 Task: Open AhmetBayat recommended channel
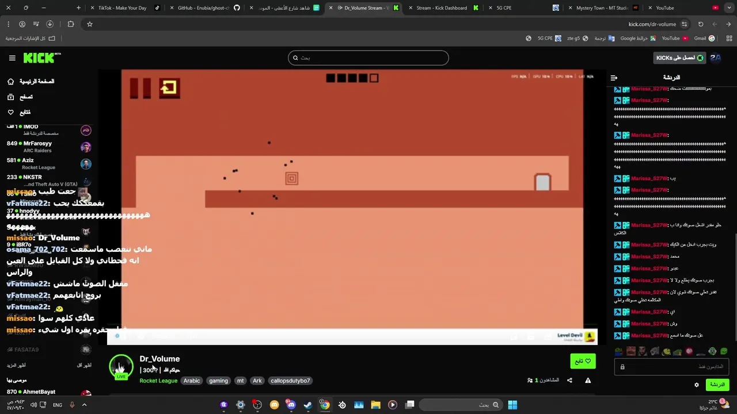(x=49, y=393)
